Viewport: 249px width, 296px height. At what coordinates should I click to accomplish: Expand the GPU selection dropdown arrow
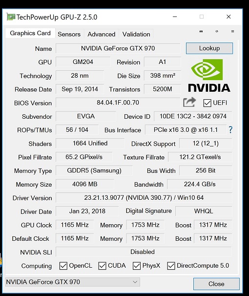click(x=135, y=282)
